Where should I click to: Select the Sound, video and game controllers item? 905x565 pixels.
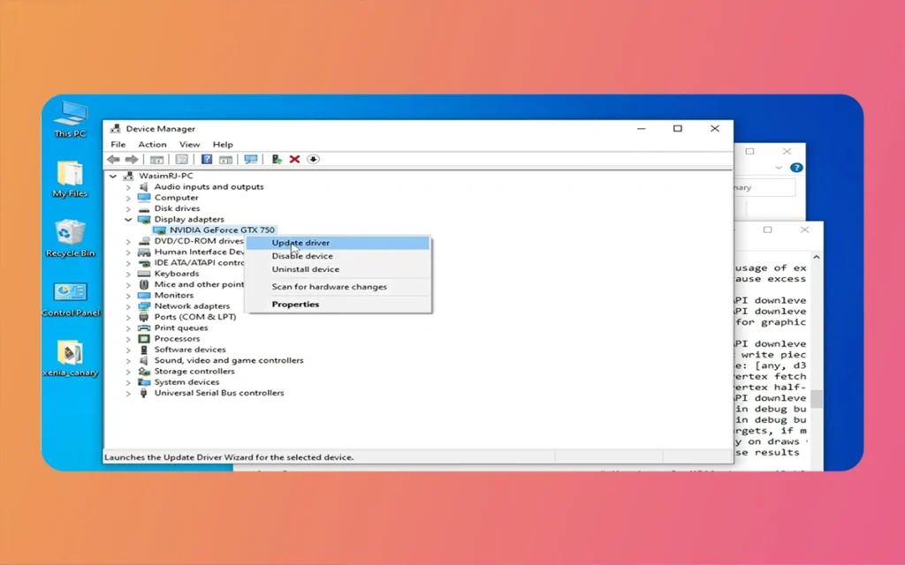click(228, 360)
